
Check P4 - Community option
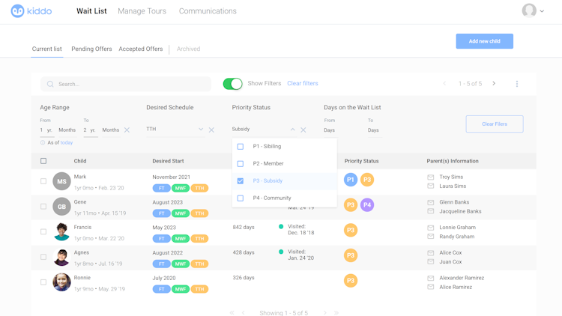coord(241,198)
